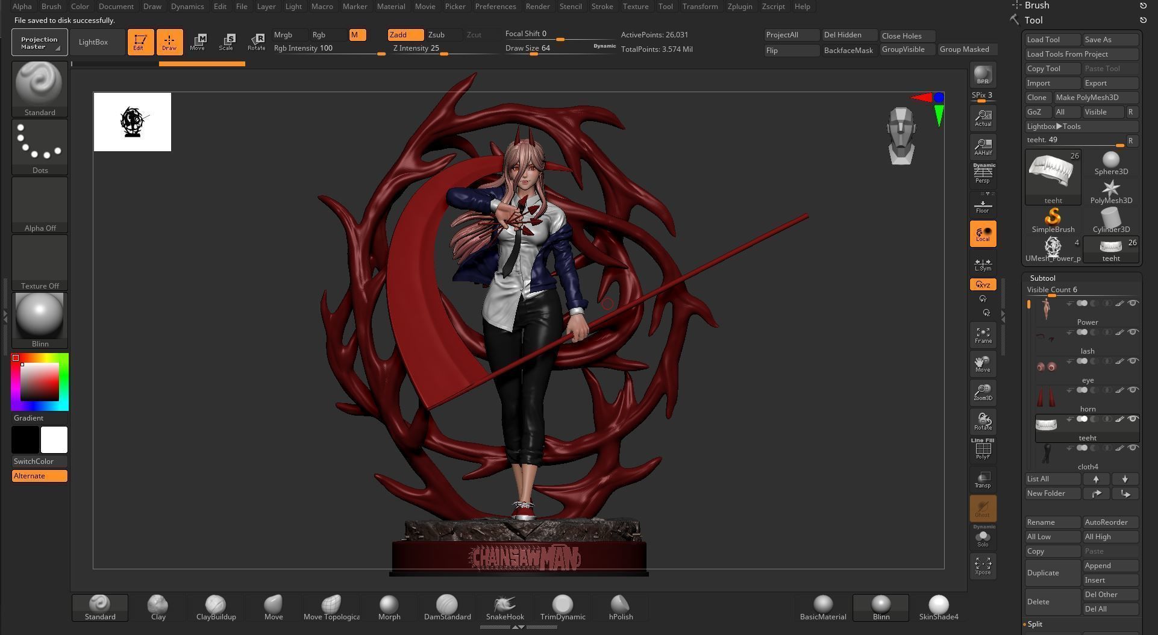This screenshot has height=635, width=1158.
Task: Click the Duplicate subtool button
Action: 1053,573
